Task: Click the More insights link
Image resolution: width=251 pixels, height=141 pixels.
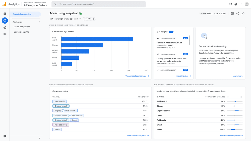Action: [x=183, y=76]
